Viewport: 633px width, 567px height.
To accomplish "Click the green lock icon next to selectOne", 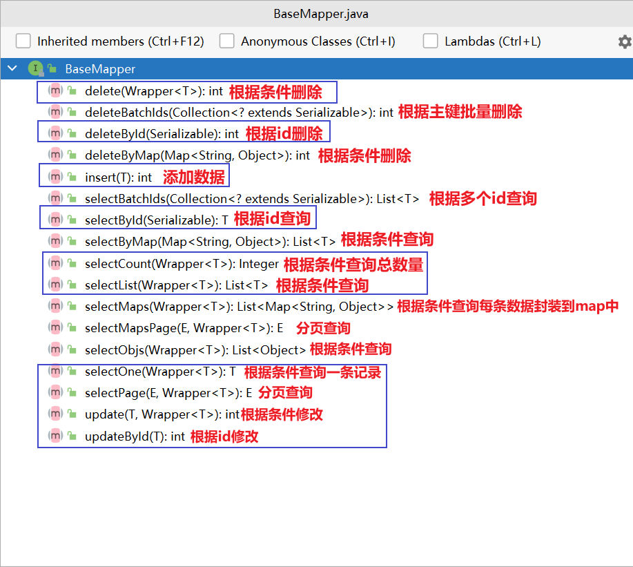I will 72,371.
